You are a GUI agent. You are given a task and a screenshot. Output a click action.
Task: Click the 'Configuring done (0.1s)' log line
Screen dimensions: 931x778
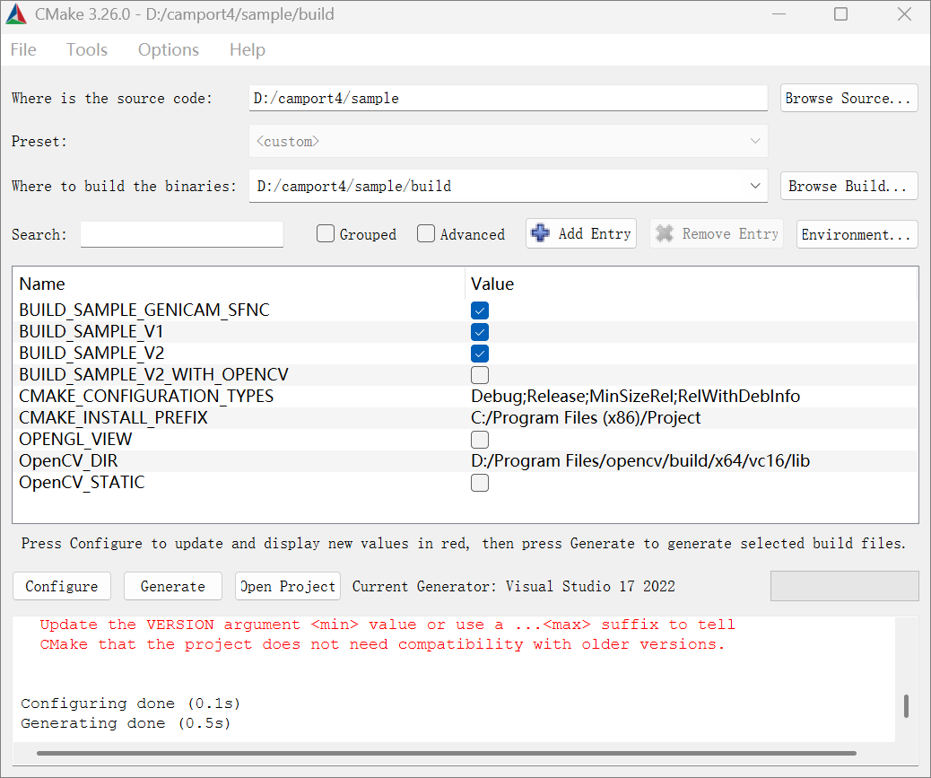[131, 704]
